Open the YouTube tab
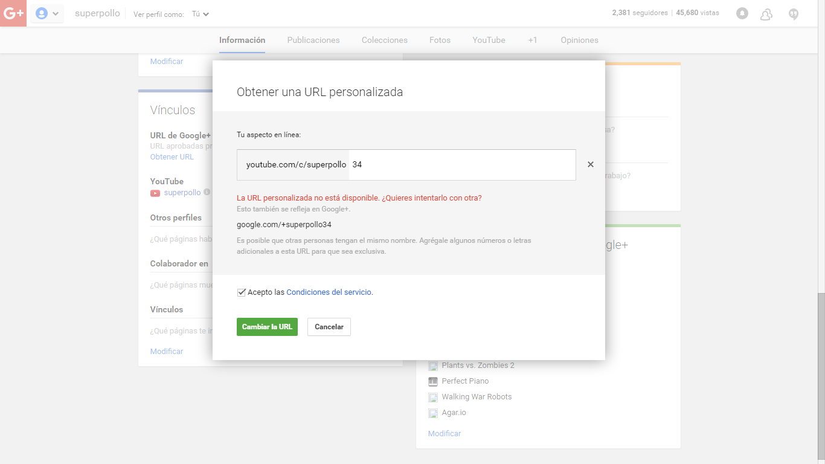This screenshot has width=825, height=464. coord(489,40)
